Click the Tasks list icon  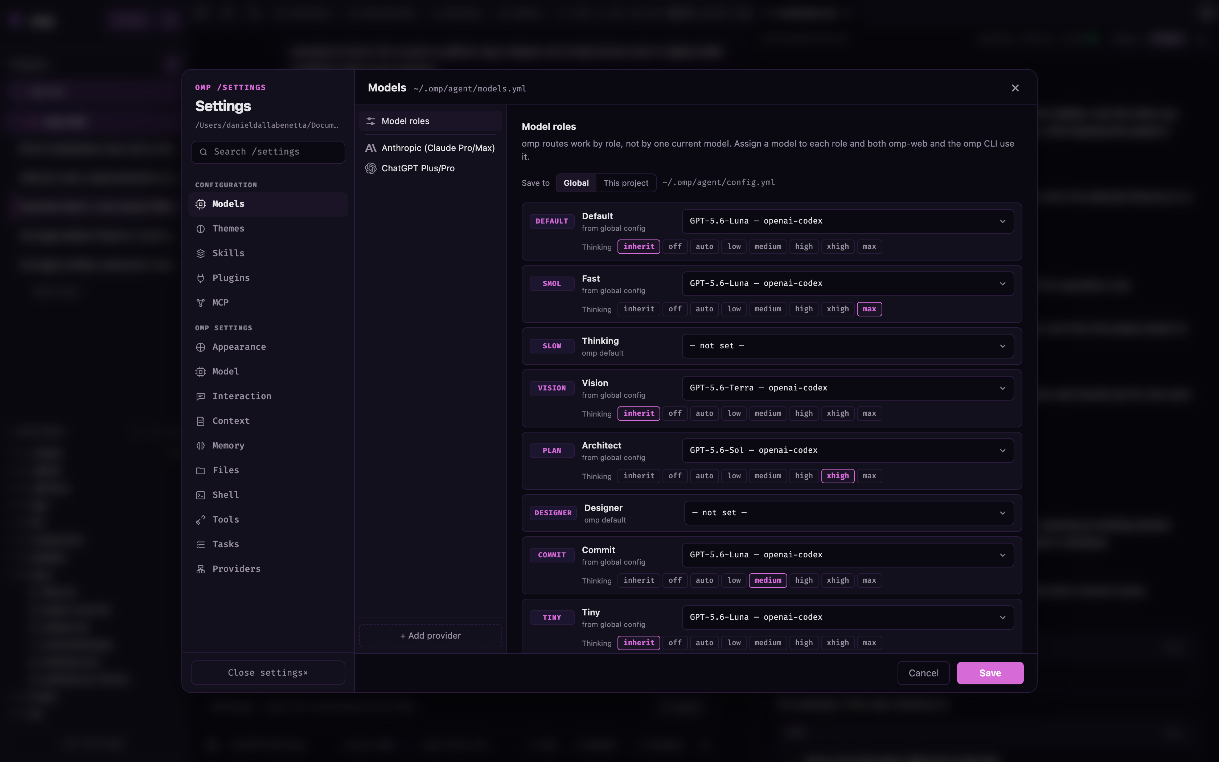[x=201, y=545]
